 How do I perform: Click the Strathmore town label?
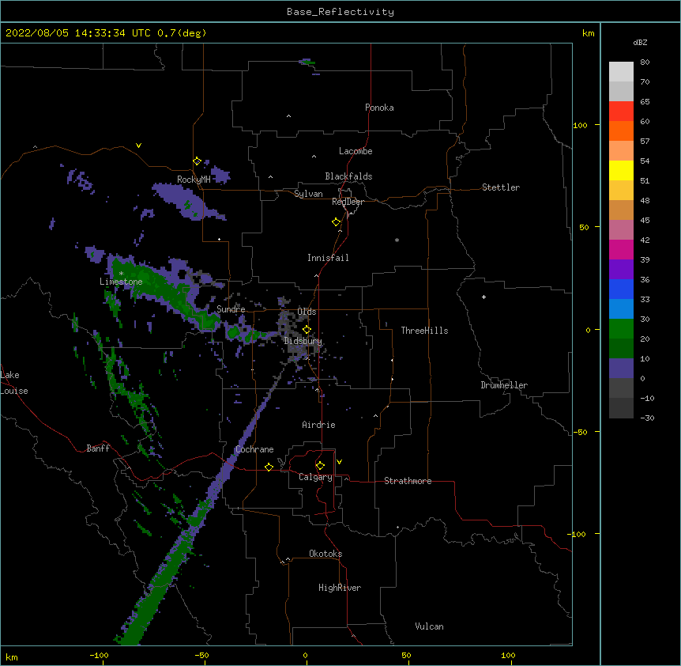pos(408,481)
